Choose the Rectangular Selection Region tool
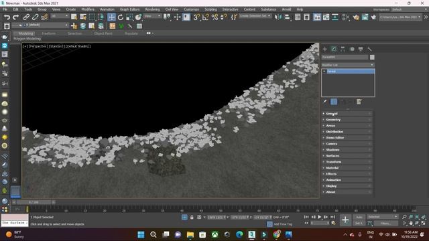This screenshot has height=241, width=429. [x=92, y=17]
